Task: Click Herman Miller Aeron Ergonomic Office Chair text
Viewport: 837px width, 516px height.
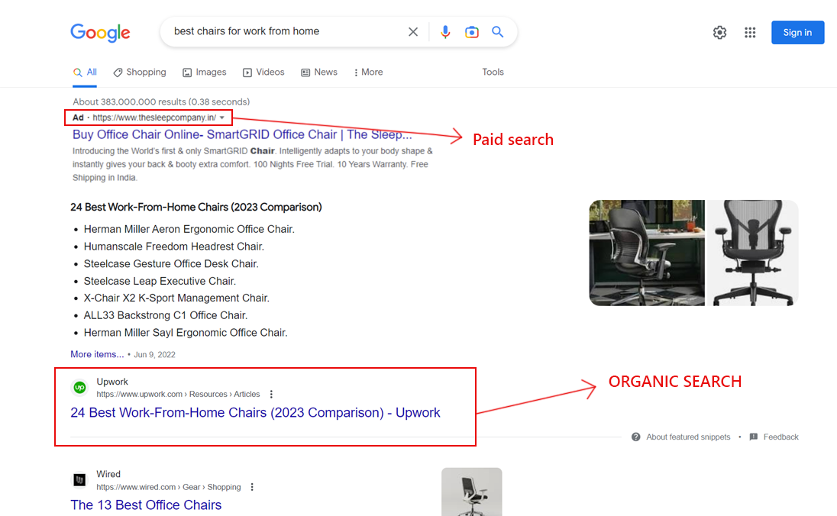Action: click(189, 230)
